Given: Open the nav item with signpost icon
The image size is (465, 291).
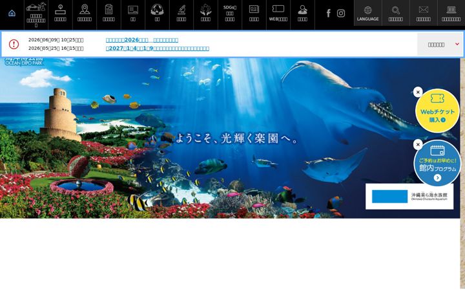Looking at the screenshot, I should click(60, 15).
